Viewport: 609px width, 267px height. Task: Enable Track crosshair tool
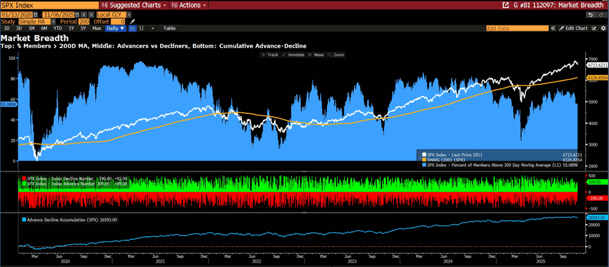pos(270,55)
